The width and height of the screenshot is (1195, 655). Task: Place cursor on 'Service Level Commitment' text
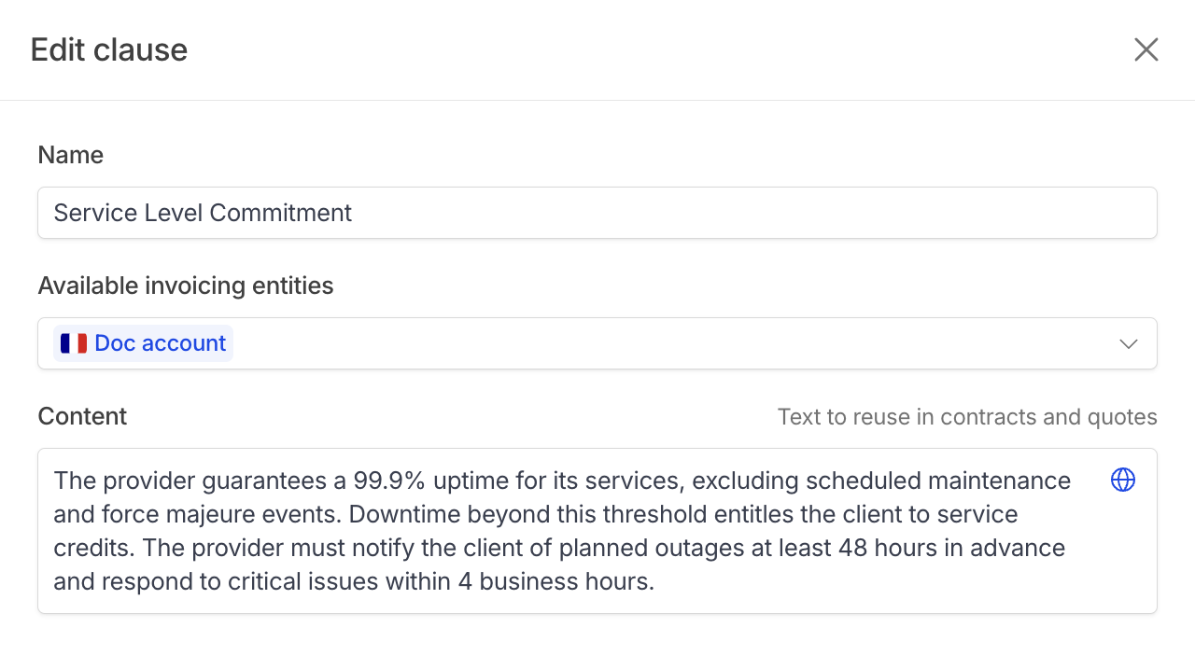pyautogui.click(x=203, y=213)
